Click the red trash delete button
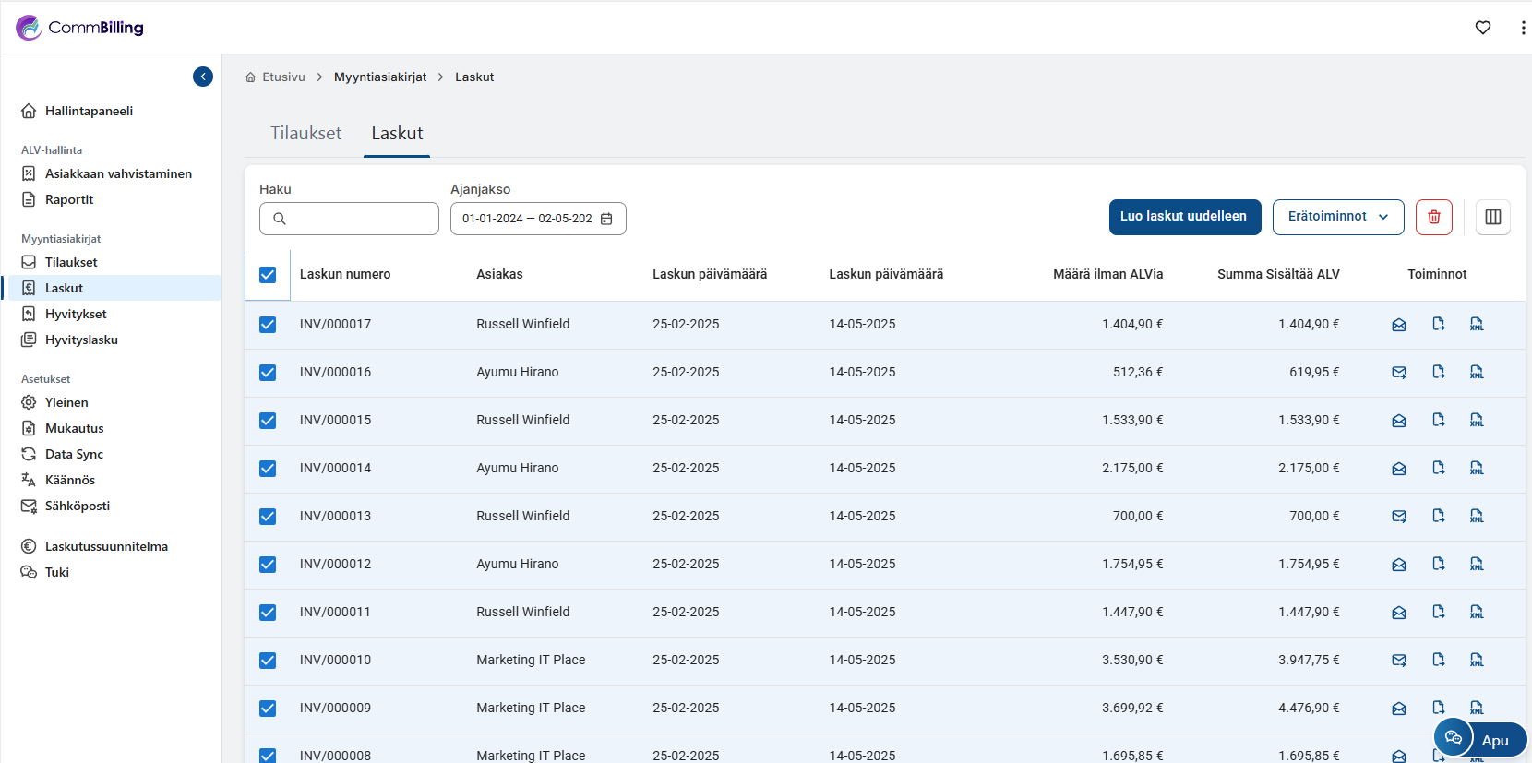Viewport: 1532px width, 763px height. click(1434, 217)
